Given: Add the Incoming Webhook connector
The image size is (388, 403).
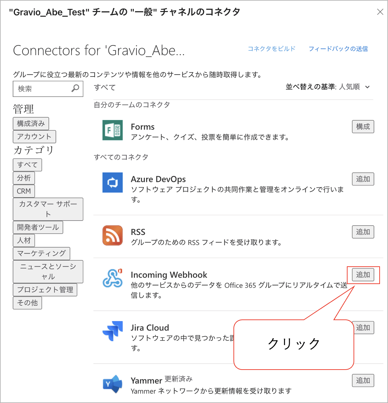Looking at the screenshot, I should pos(363,275).
